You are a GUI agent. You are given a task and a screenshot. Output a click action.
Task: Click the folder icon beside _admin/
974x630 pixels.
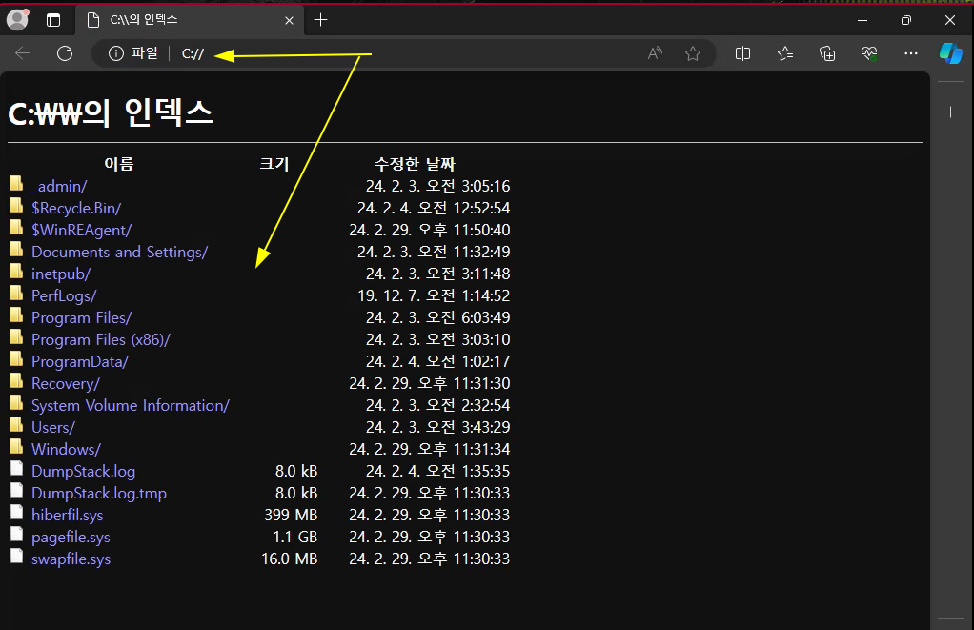tap(17, 184)
